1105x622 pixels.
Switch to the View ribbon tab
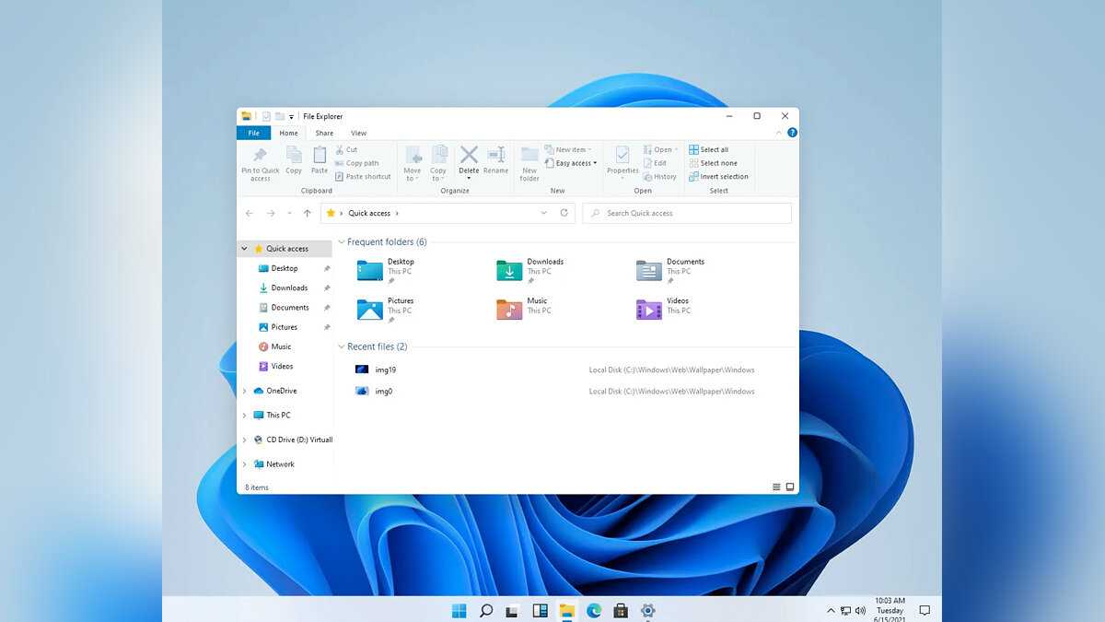point(358,133)
